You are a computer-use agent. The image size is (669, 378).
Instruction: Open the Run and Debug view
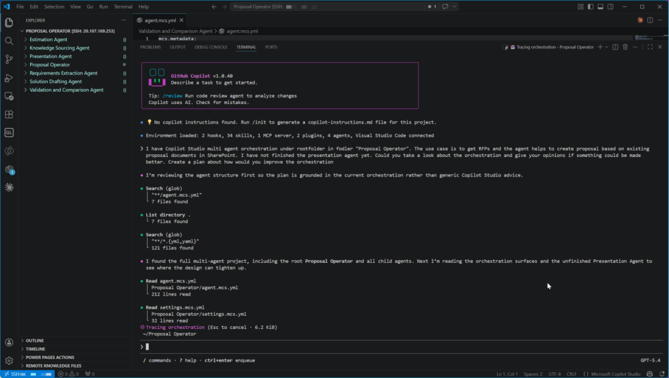[x=9, y=78]
